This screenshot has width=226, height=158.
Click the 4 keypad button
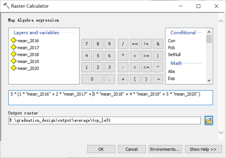click(x=86, y=56)
